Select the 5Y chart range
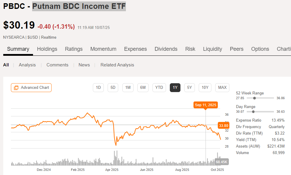The width and height of the screenshot is (291, 175). [190, 88]
